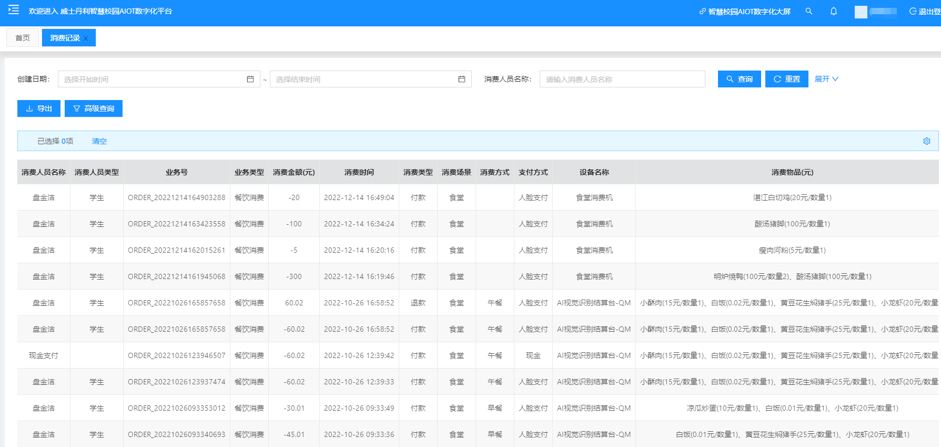941x447 pixels.
Task: Click the 消费人员名称 column header
Action: 44,172
